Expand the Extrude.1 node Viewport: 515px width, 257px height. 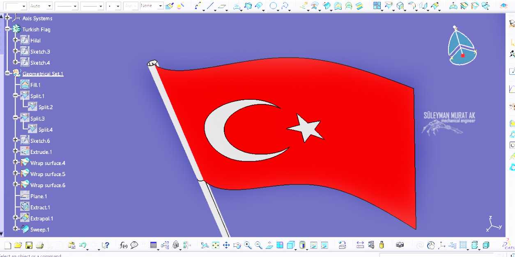point(16,151)
